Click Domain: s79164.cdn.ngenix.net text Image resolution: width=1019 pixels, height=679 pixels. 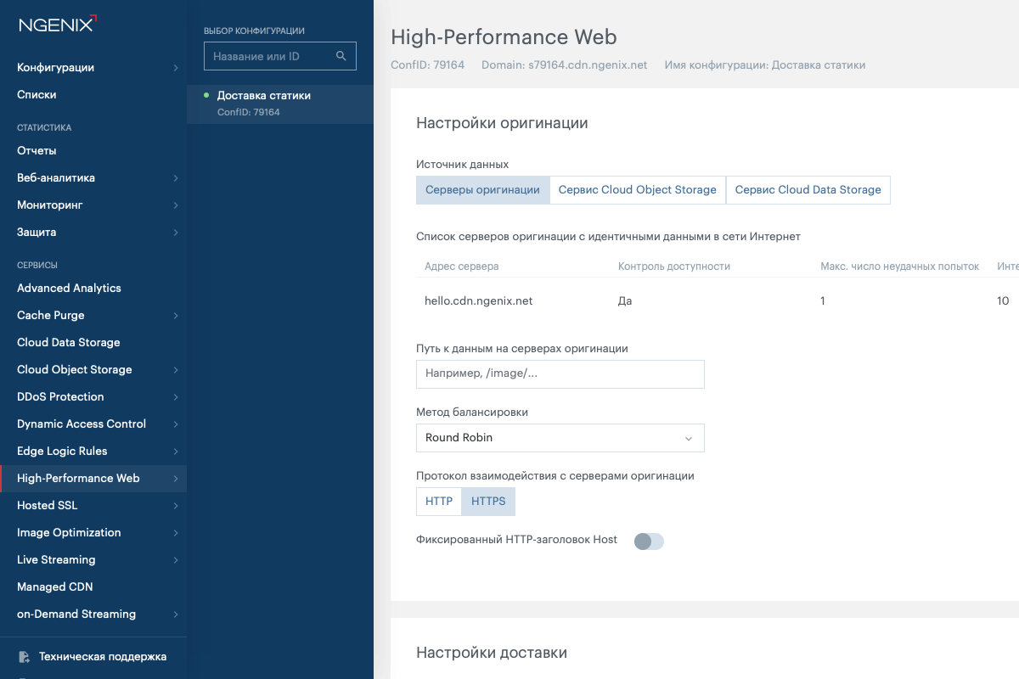tap(565, 65)
